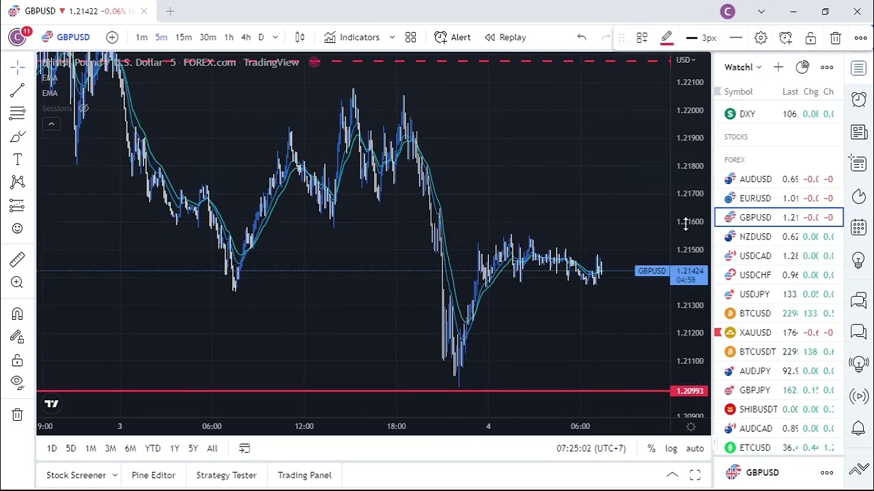Toggle lock all drawing tools

click(x=18, y=360)
